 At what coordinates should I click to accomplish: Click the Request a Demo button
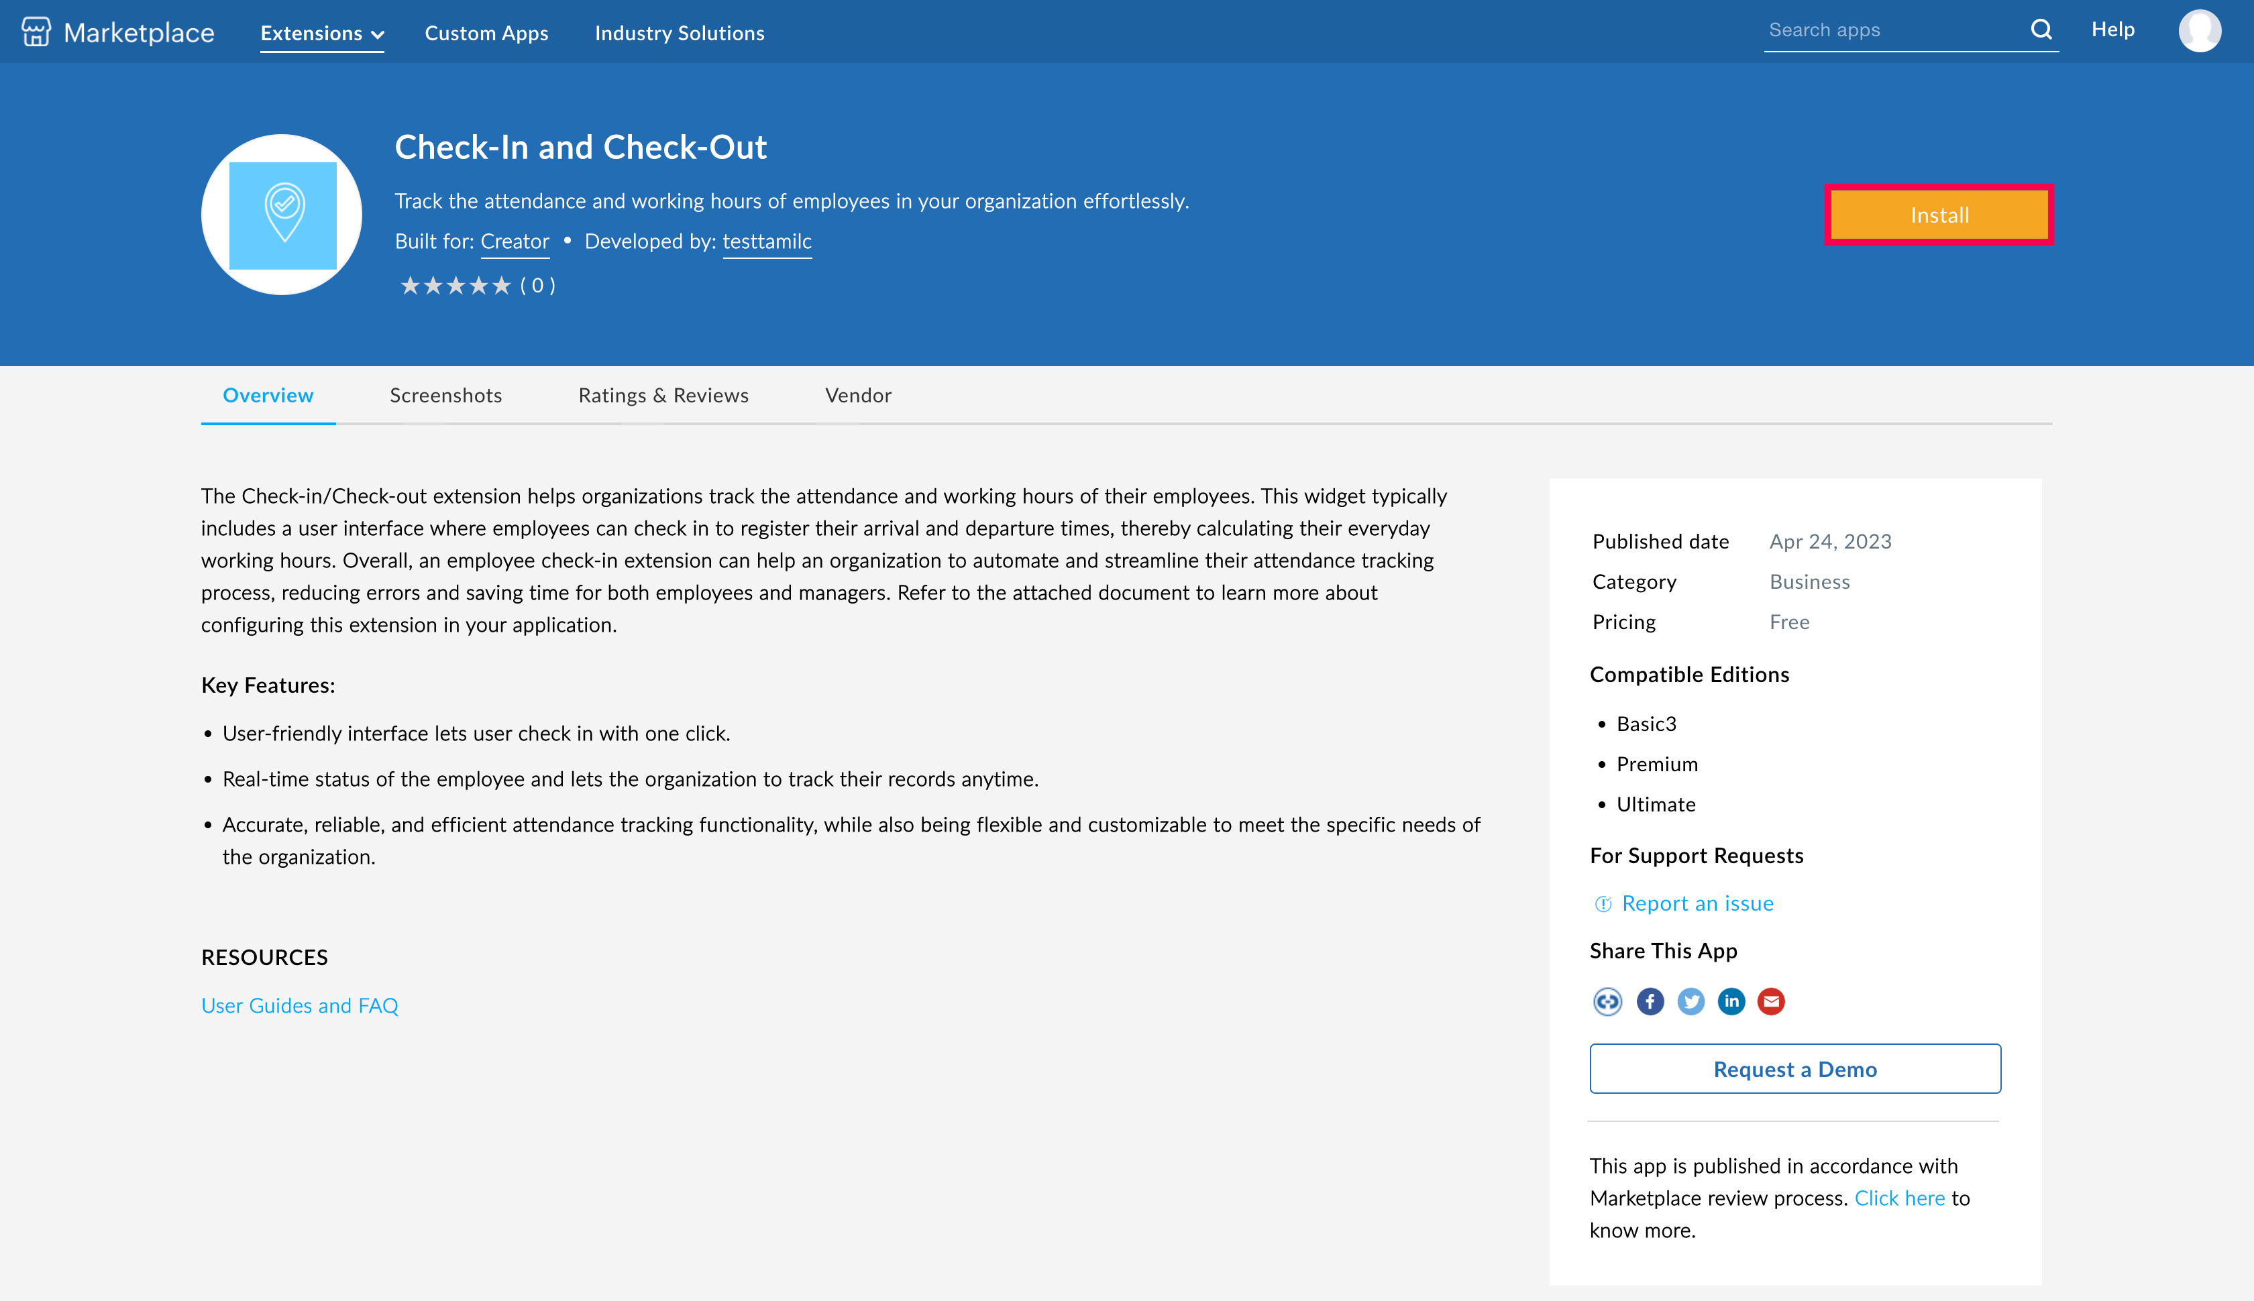coord(1794,1069)
